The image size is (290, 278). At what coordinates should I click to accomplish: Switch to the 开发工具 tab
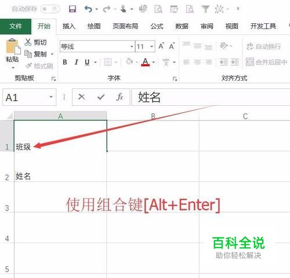coord(263,26)
